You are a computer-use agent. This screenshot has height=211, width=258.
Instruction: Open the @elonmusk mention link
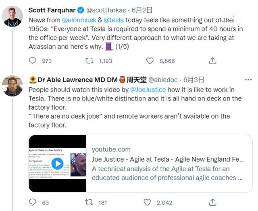point(79,19)
